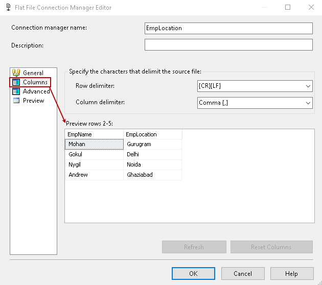The height and width of the screenshot is (285, 322).
Task: Open the General page
Action: pyautogui.click(x=33, y=73)
